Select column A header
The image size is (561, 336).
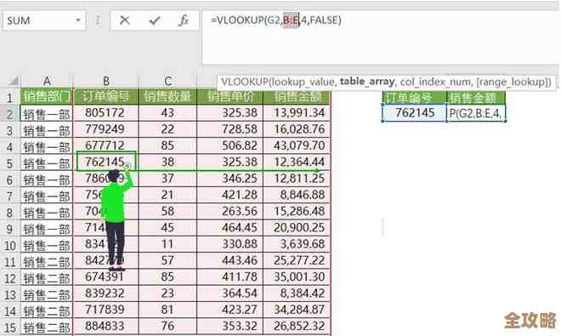(47, 82)
